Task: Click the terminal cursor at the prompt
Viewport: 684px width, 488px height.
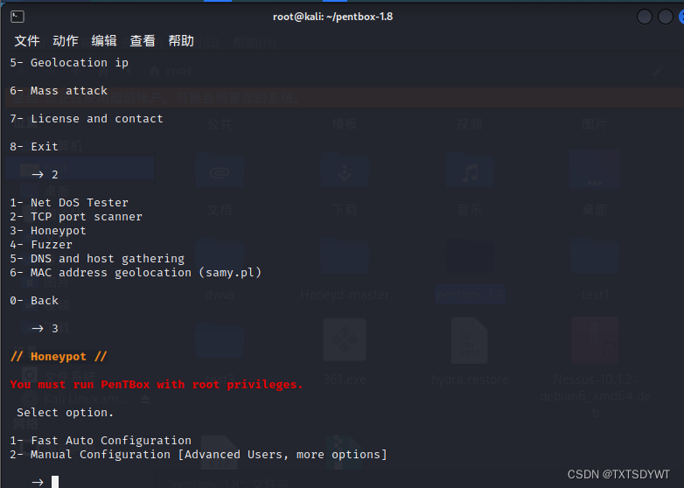Action: tap(55, 482)
